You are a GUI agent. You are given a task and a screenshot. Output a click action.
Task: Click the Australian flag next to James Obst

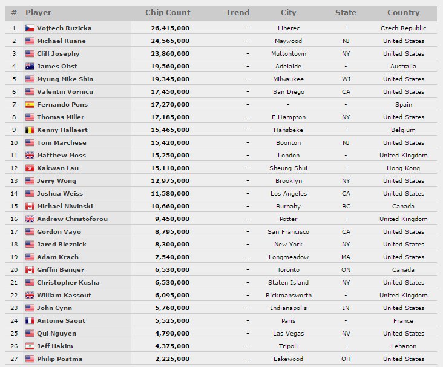[30, 67]
